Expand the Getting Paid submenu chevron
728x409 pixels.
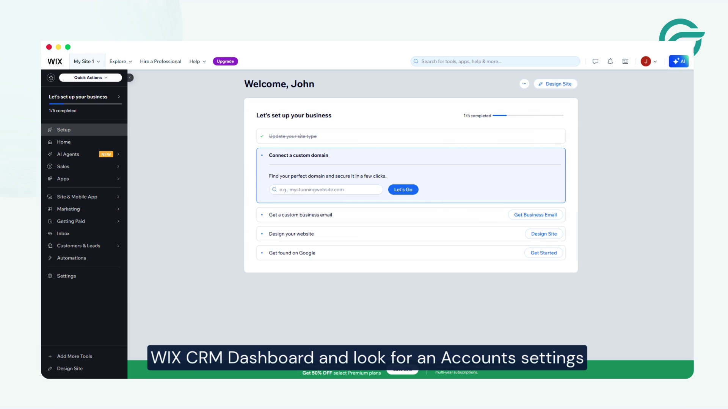click(118, 221)
